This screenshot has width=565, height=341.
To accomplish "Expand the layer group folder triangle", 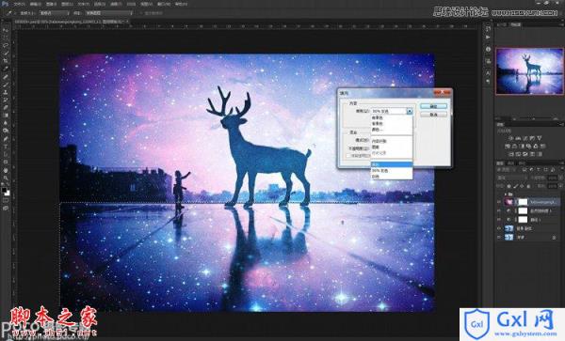I will coord(506,194).
